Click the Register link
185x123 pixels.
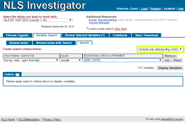point(156,9)
